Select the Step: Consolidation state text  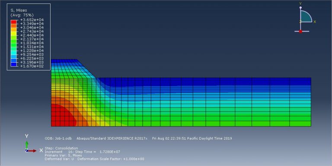[61, 148]
